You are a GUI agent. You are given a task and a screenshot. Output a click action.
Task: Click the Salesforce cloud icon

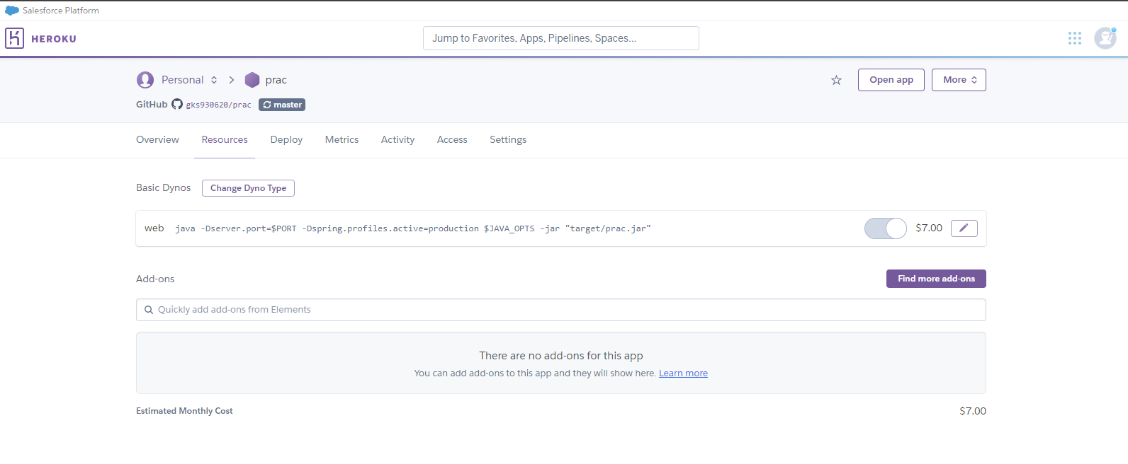pos(12,11)
